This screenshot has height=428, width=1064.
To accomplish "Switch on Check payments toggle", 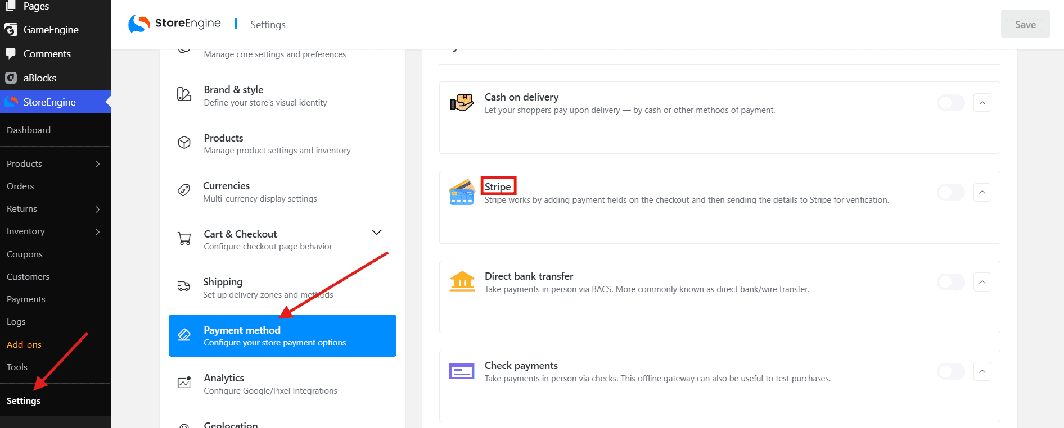I will click(x=951, y=371).
